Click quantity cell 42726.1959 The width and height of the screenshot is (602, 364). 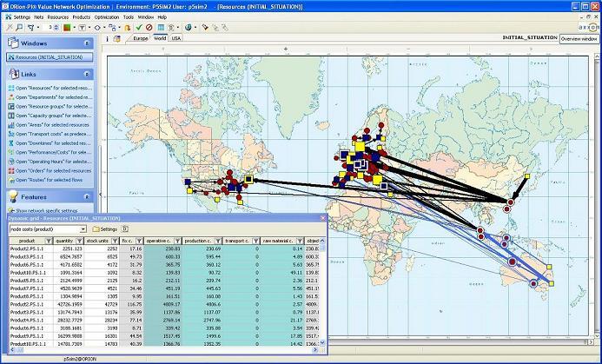pyautogui.click(x=69, y=304)
